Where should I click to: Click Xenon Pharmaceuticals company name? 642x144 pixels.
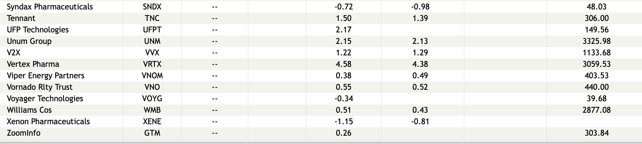(48, 121)
